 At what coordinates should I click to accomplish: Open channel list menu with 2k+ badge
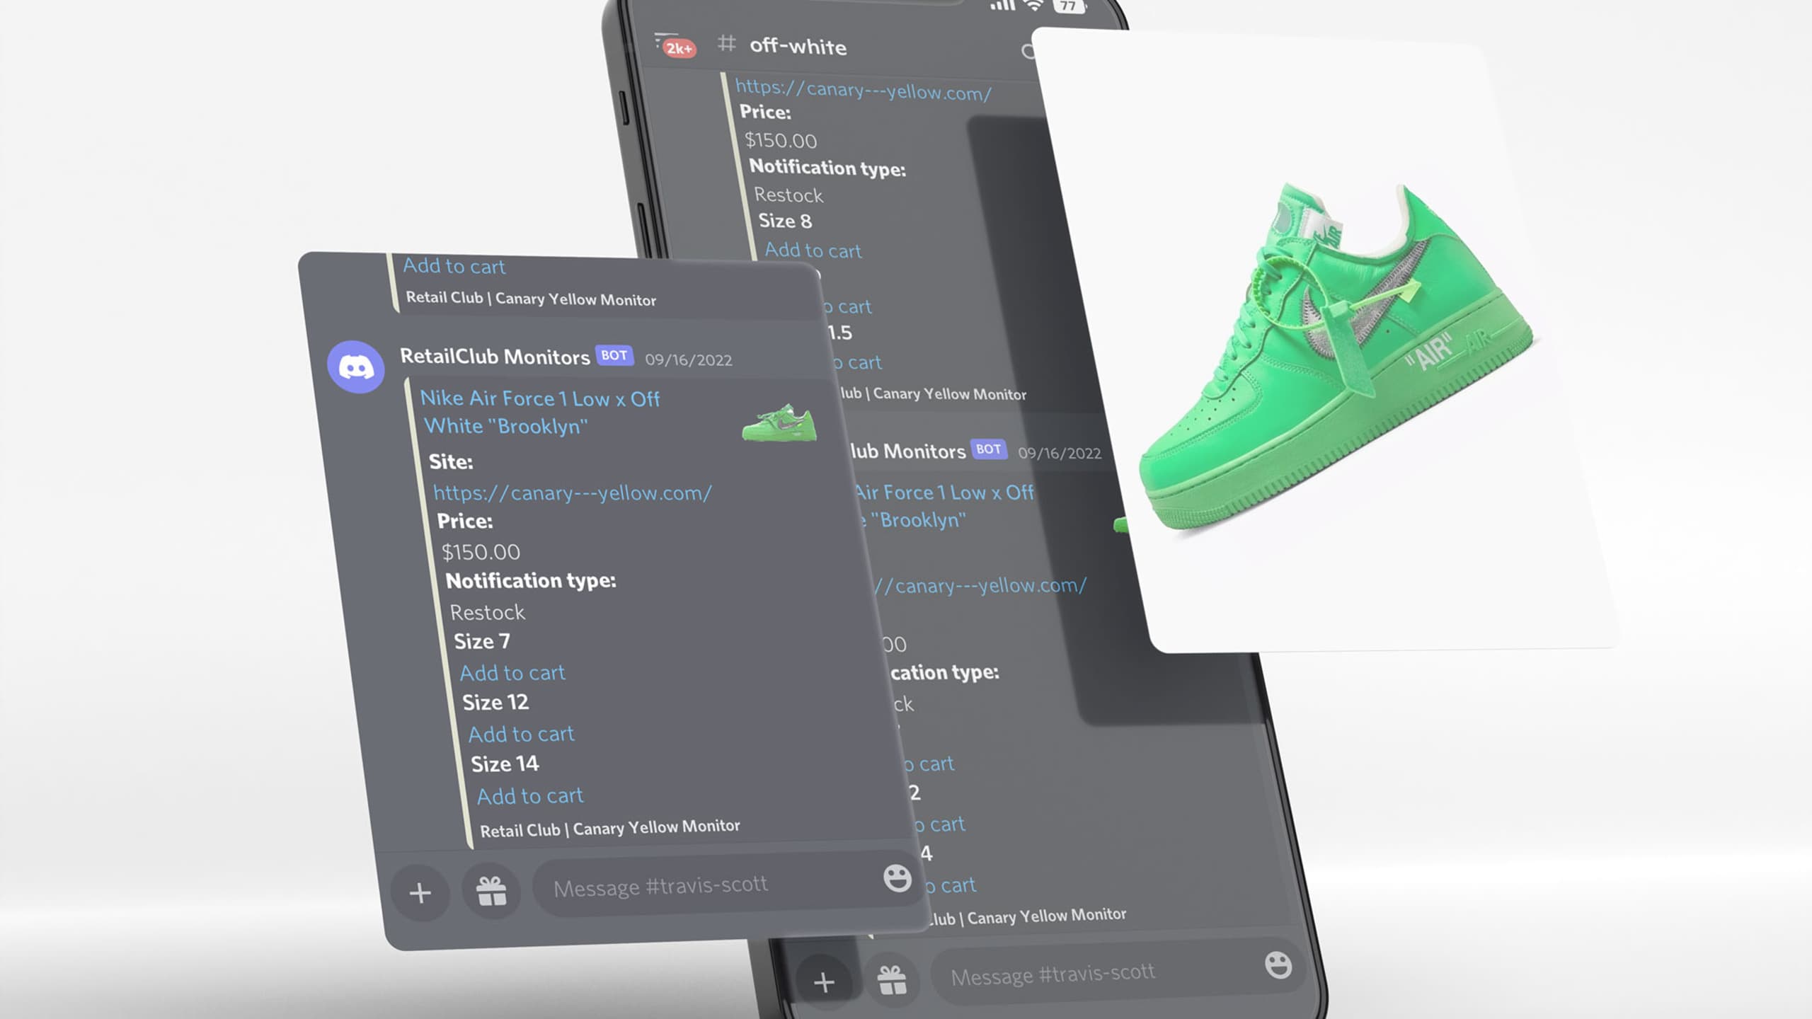[x=674, y=44]
